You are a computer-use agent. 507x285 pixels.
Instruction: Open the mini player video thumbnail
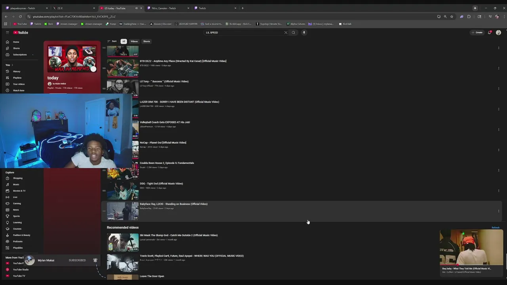[x=471, y=247]
